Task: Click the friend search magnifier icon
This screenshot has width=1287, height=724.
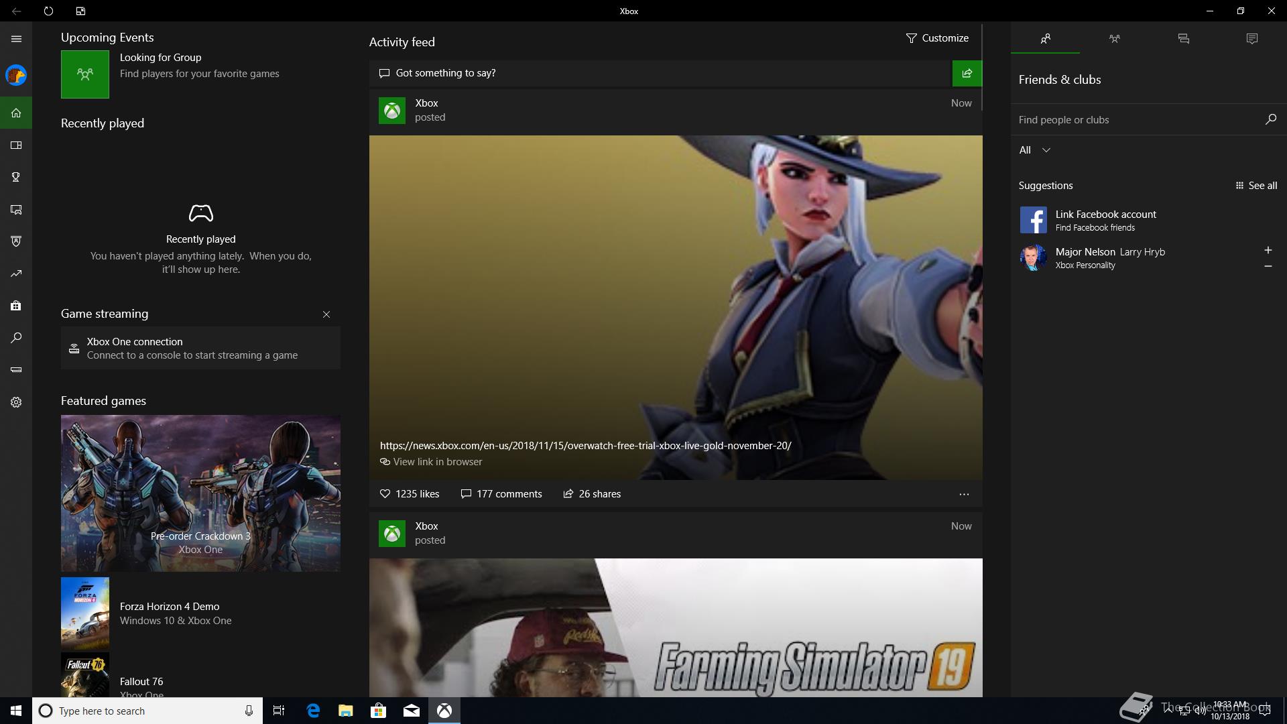Action: click(1270, 119)
